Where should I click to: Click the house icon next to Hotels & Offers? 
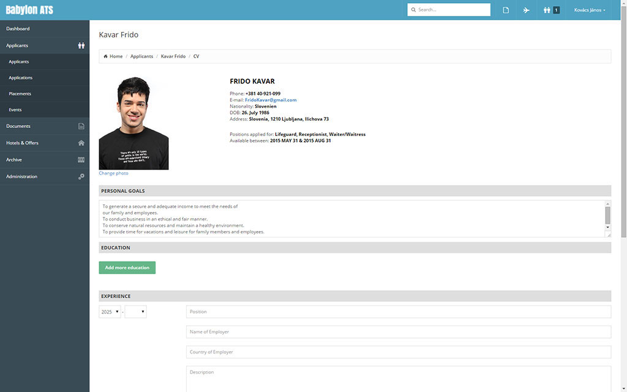[x=81, y=143]
